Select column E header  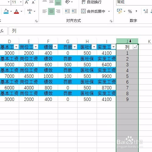[29, 41]
